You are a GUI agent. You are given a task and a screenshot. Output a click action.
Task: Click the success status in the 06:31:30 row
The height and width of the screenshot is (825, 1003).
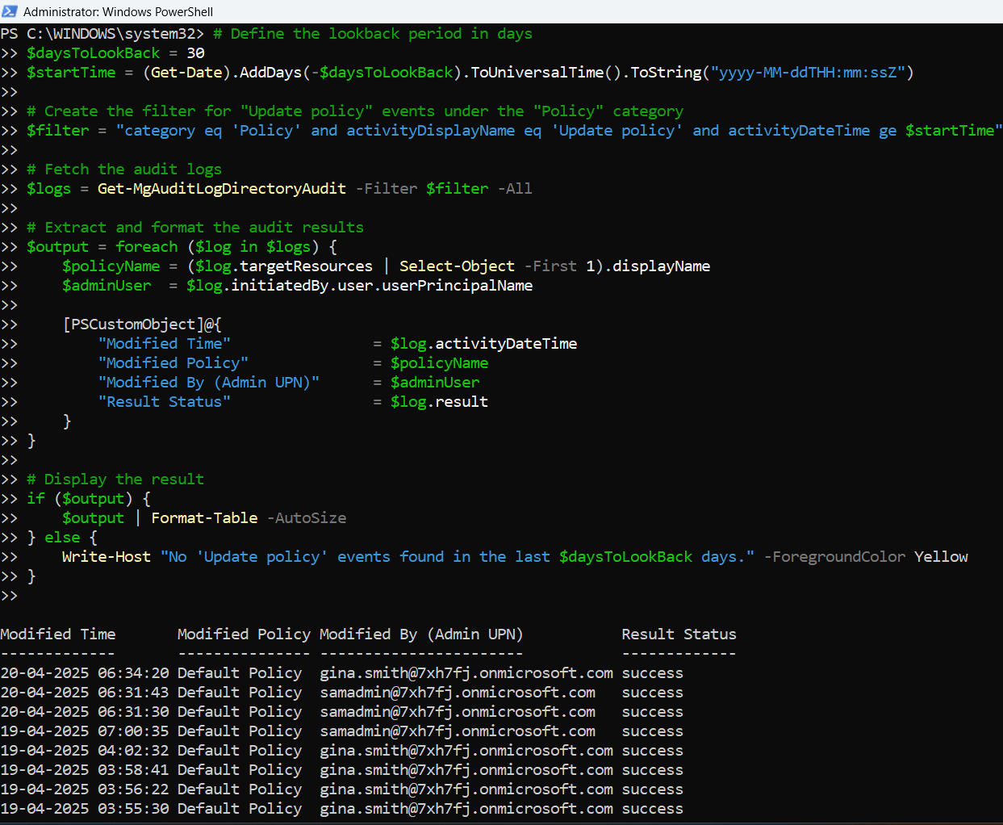(x=652, y=712)
